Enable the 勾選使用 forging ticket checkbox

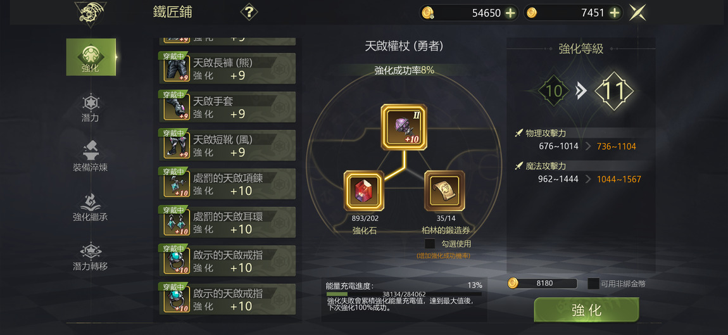(x=430, y=243)
